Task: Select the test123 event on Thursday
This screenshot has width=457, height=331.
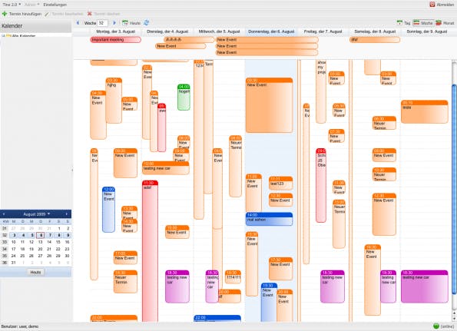Action: pyautogui.click(x=280, y=183)
